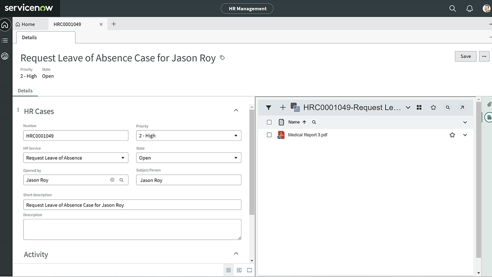Click the Home icon in left sidebar

click(5, 25)
